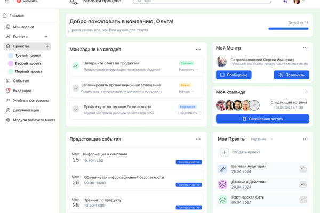Open the more menu for Данные в Действии
The image size is (320, 213).
pyautogui.click(x=303, y=184)
